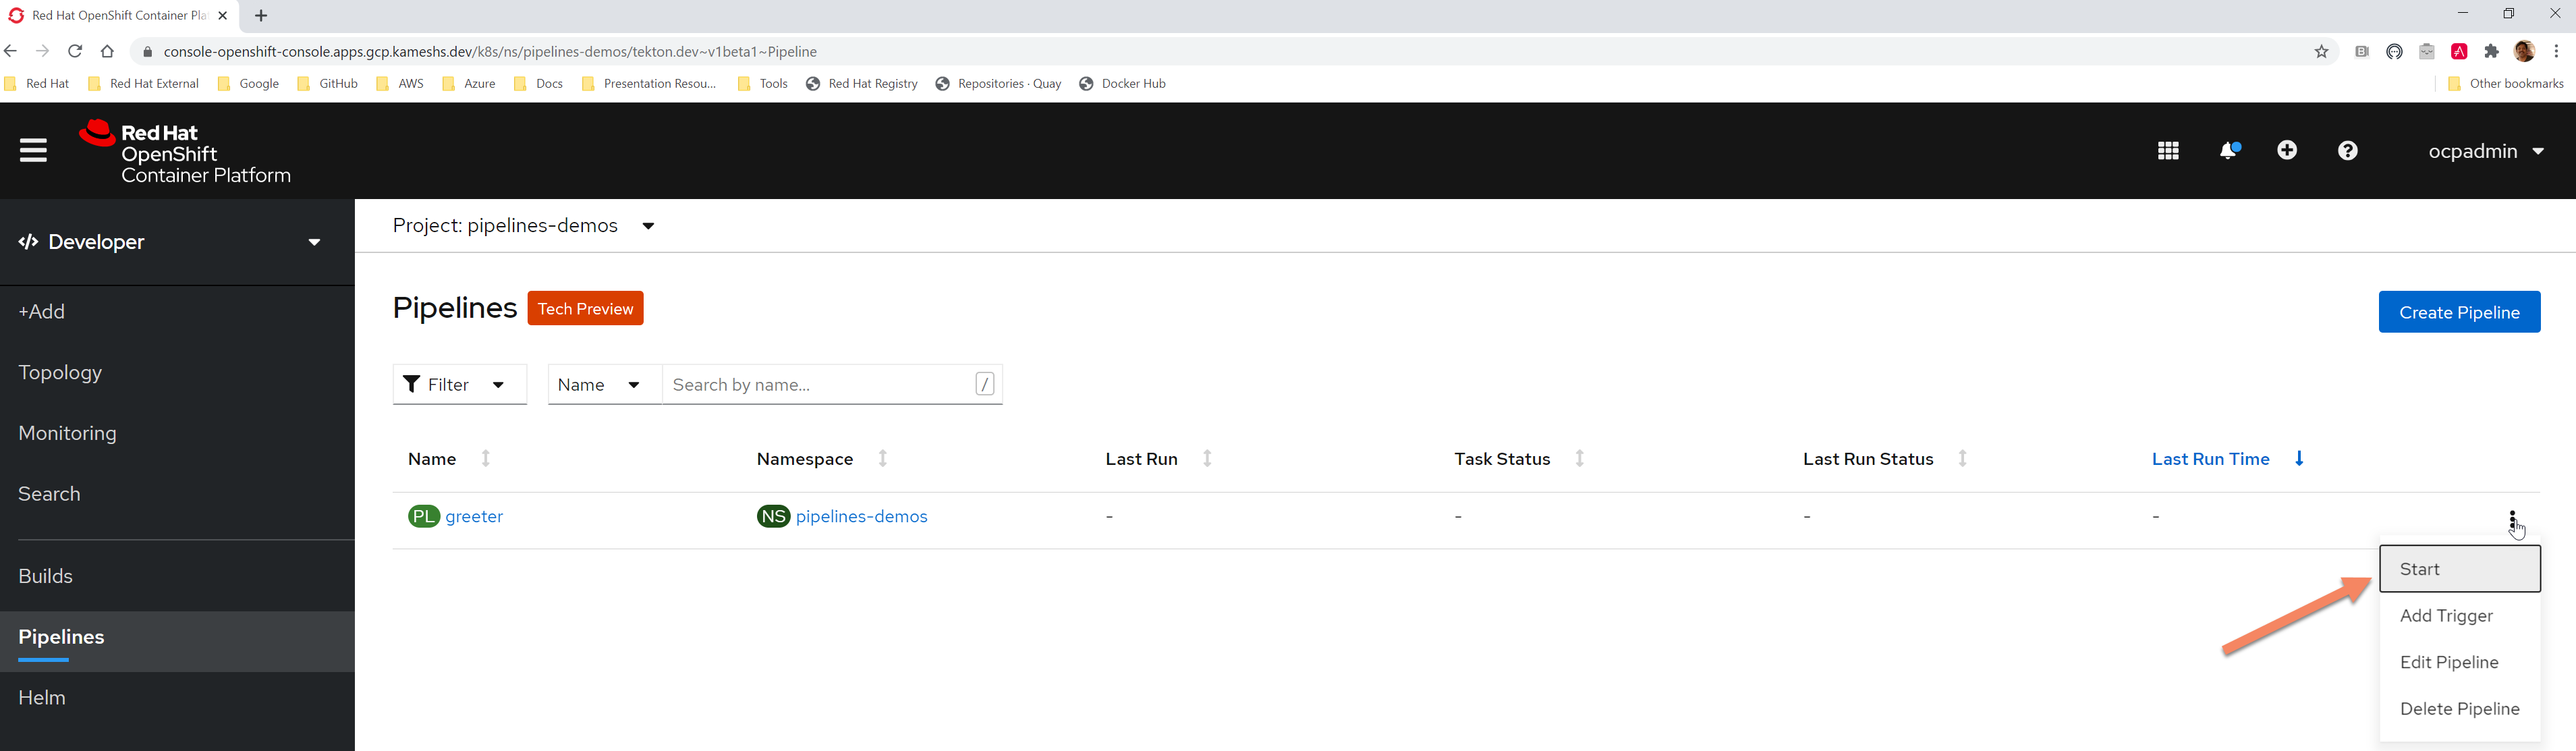Select Pipelines in the sidebar
The image size is (2576, 751).
(x=177, y=641)
